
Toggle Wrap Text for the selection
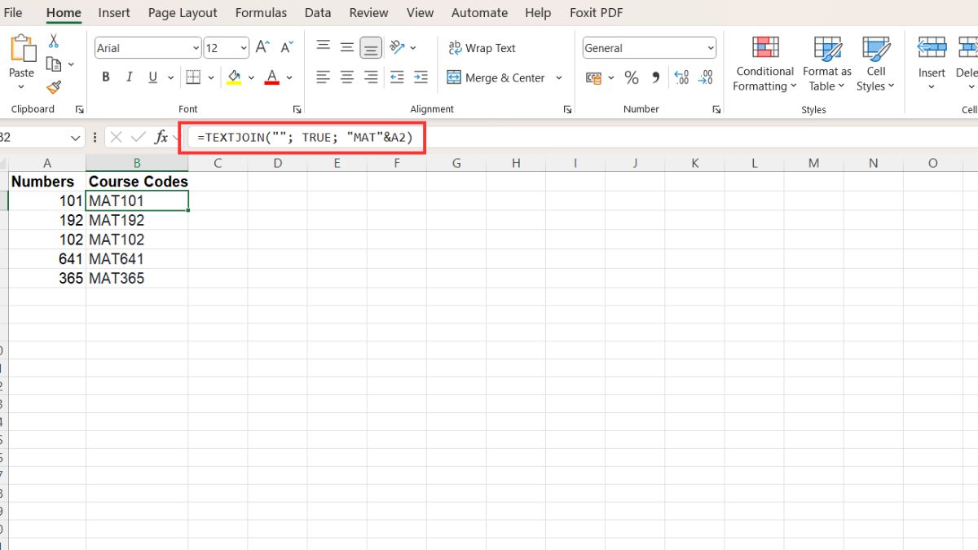pyautogui.click(x=482, y=47)
